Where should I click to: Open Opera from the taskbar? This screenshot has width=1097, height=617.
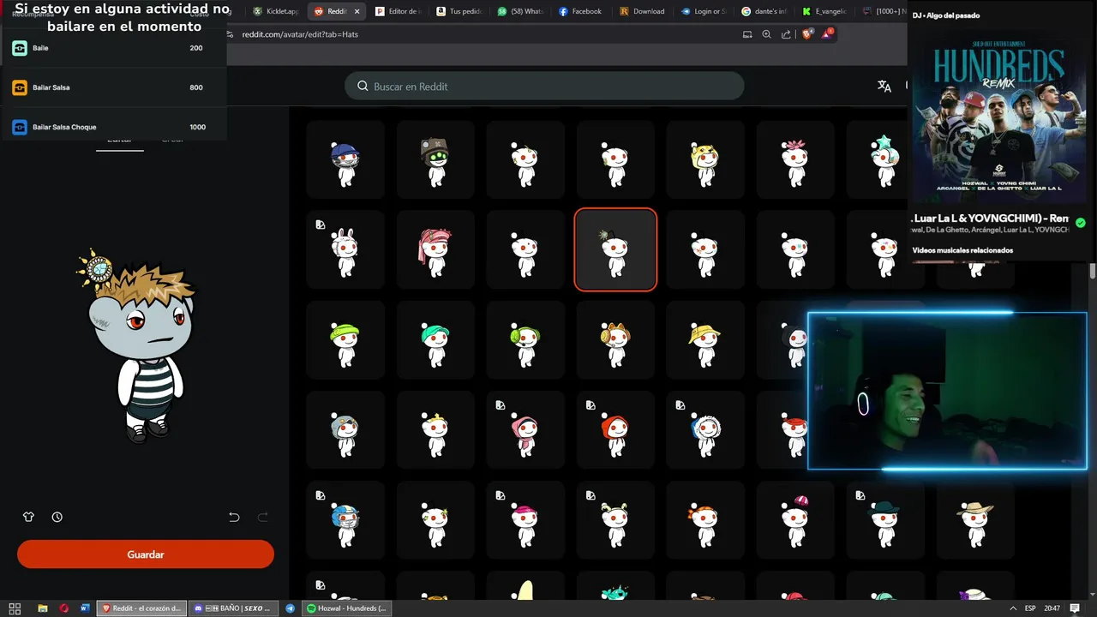point(64,608)
